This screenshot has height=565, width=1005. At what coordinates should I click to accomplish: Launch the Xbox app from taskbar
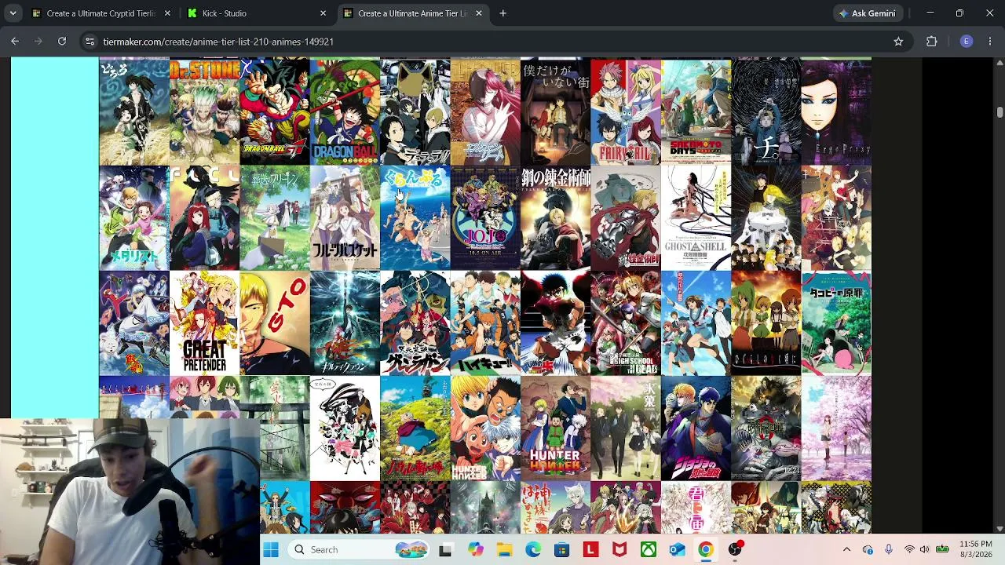coord(649,550)
